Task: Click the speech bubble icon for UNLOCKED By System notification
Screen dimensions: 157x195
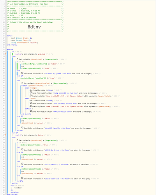Action: click(22, 73)
